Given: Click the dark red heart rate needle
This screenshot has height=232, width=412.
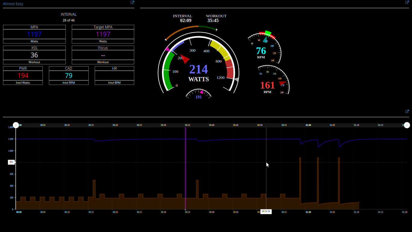Looking at the screenshot, I should 283,83.
